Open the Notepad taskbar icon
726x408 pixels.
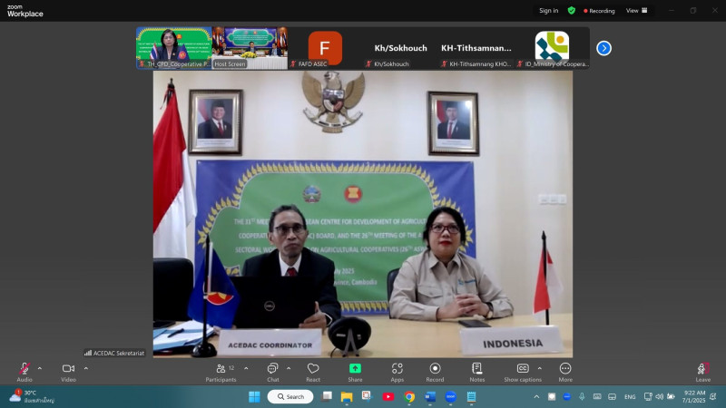pyautogui.click(x=471, y=397)
